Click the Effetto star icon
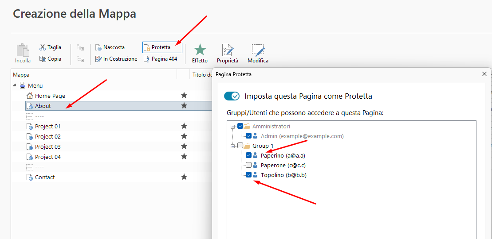492x239 pixels. point(200,50)
